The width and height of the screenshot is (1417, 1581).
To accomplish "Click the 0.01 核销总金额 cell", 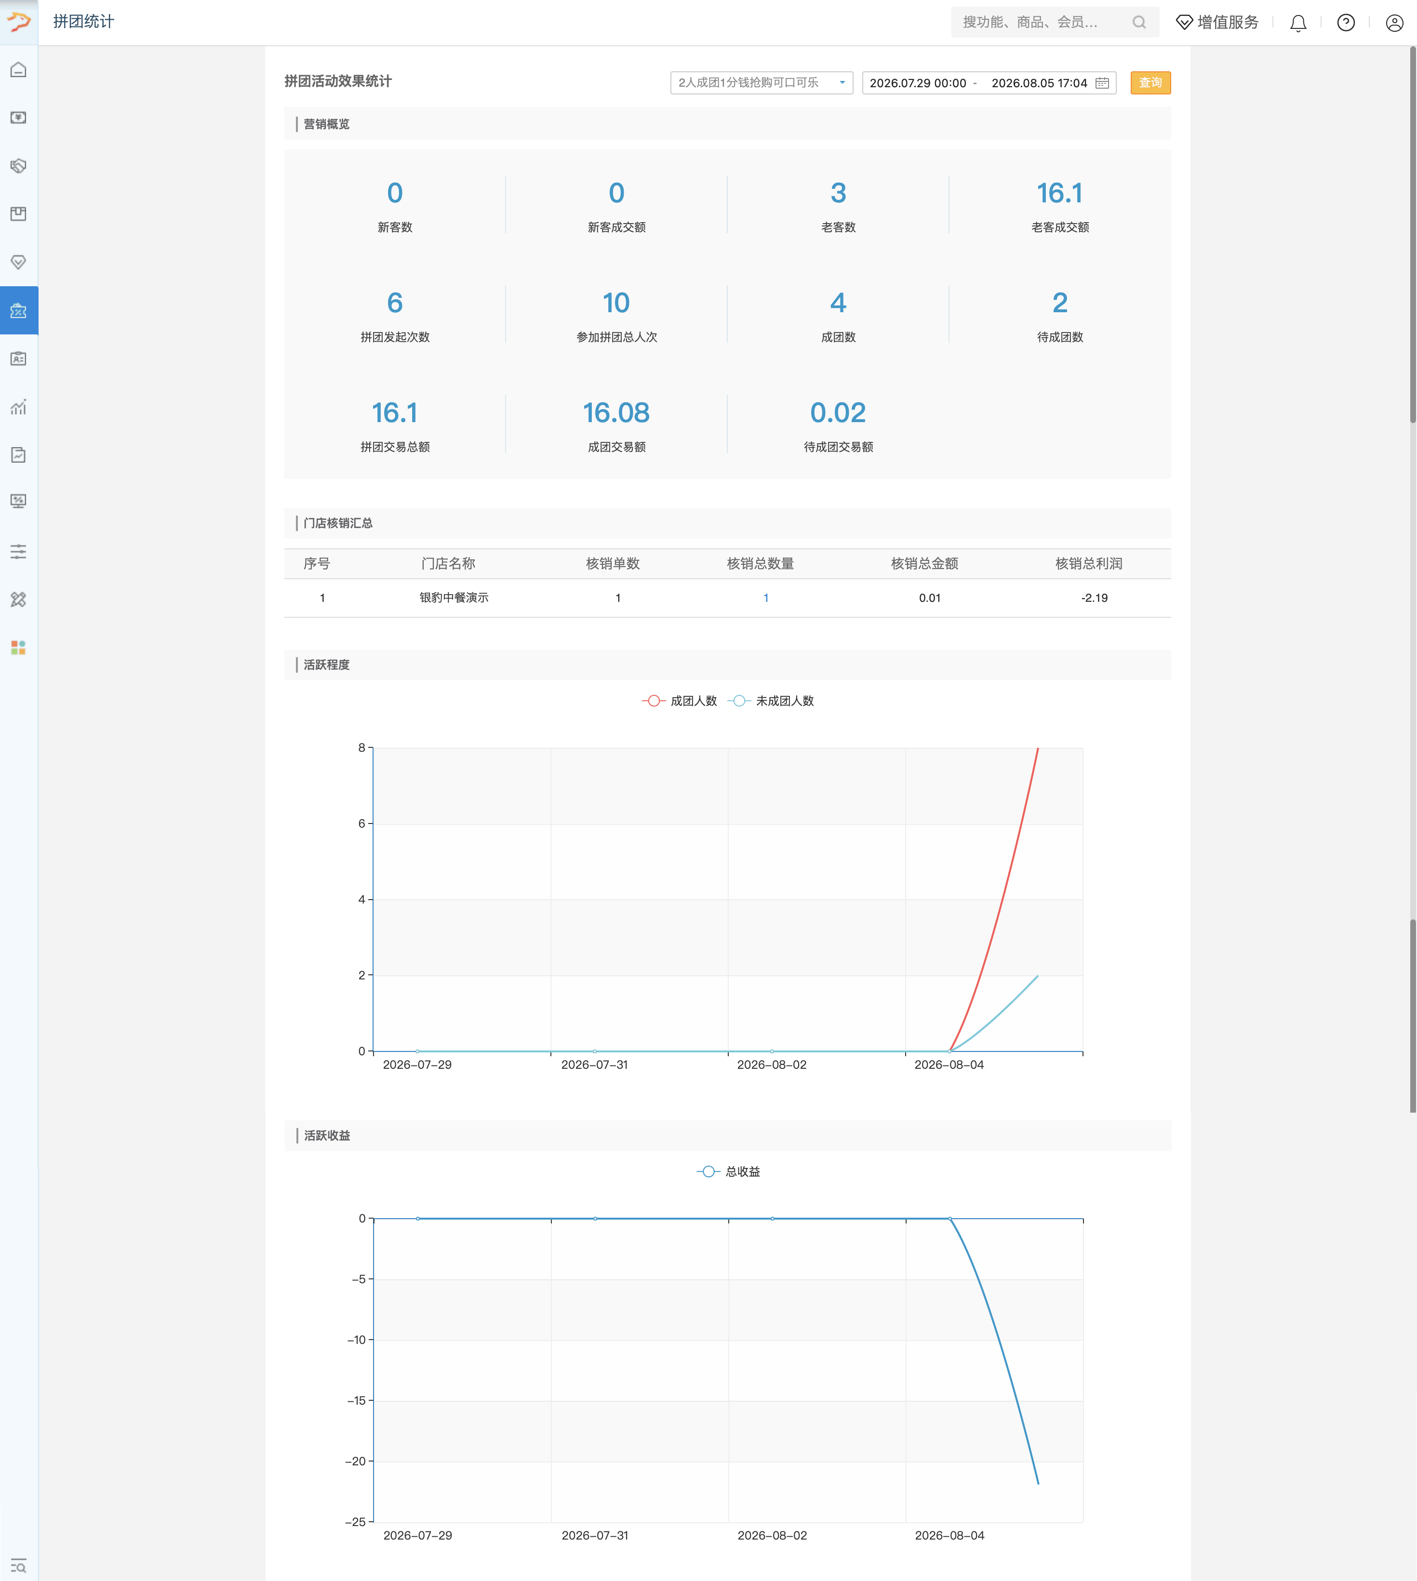I will (x=930, y=598).
